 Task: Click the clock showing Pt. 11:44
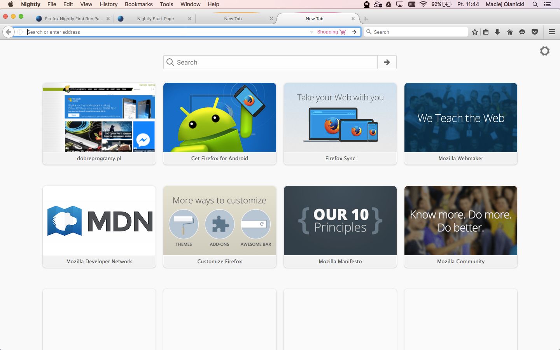468,4
